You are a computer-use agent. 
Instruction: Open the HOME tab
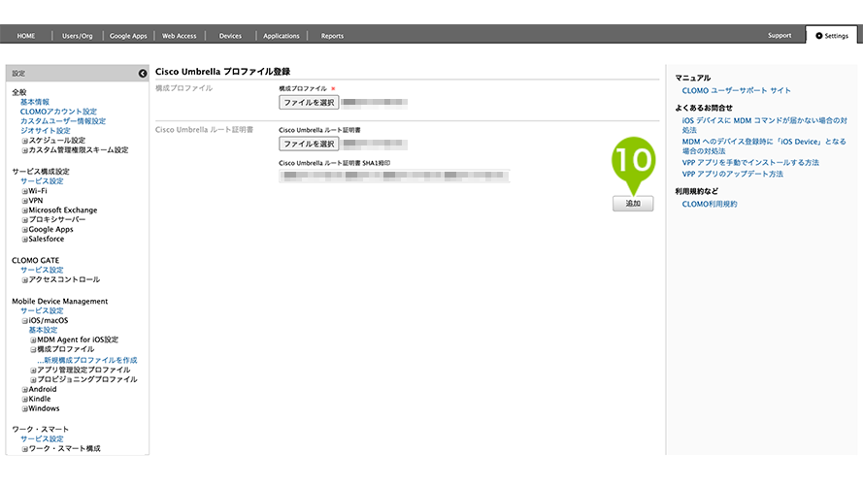pyautogui.click(x=26, y=36)
